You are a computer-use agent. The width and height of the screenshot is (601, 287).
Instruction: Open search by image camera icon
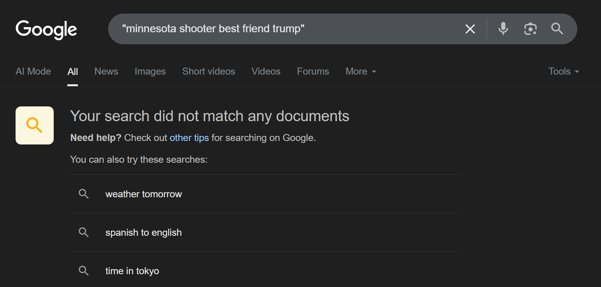point(530,29)
